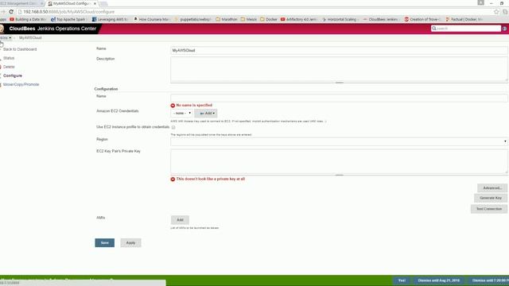Image resolution: width=509 pixels, height=286 pixels.
Task: Click in the top Name field MyAWSCloud
Action: pyautogui.click(x=339, y=50)
